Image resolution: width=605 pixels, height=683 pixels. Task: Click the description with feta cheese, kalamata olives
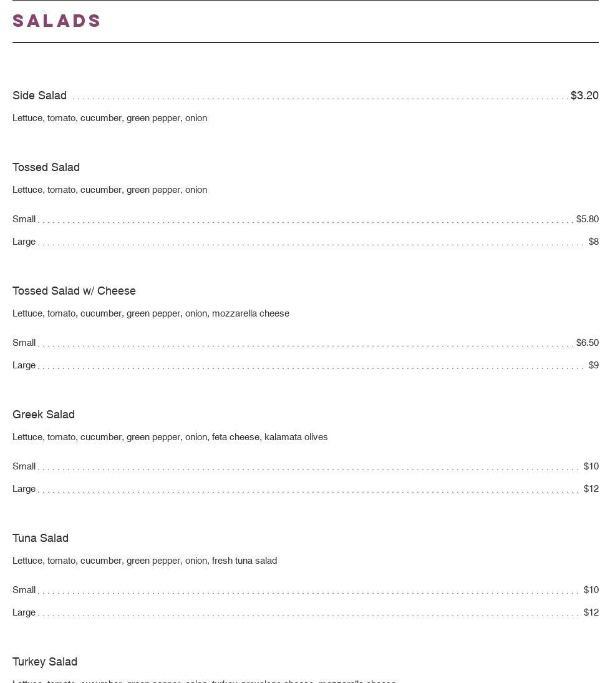pyautogui.click(x=170, y=437)
